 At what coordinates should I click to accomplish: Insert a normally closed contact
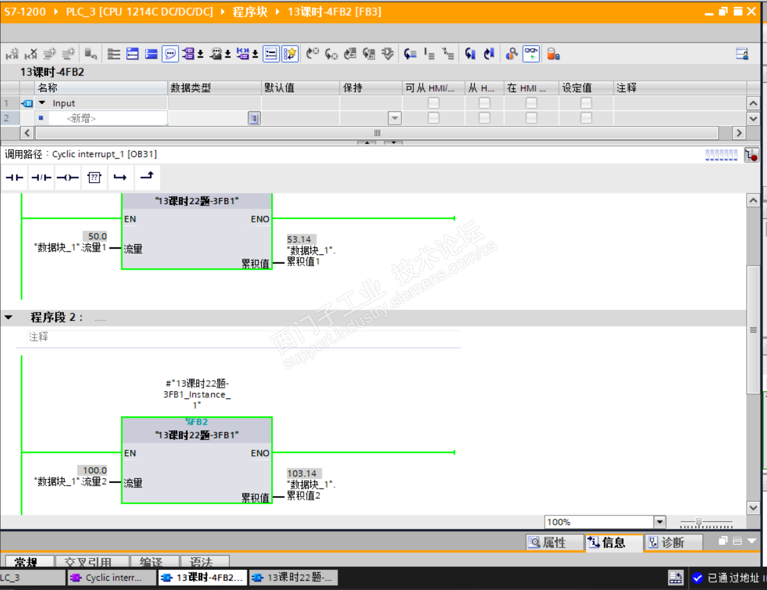(x=41, y=178)
